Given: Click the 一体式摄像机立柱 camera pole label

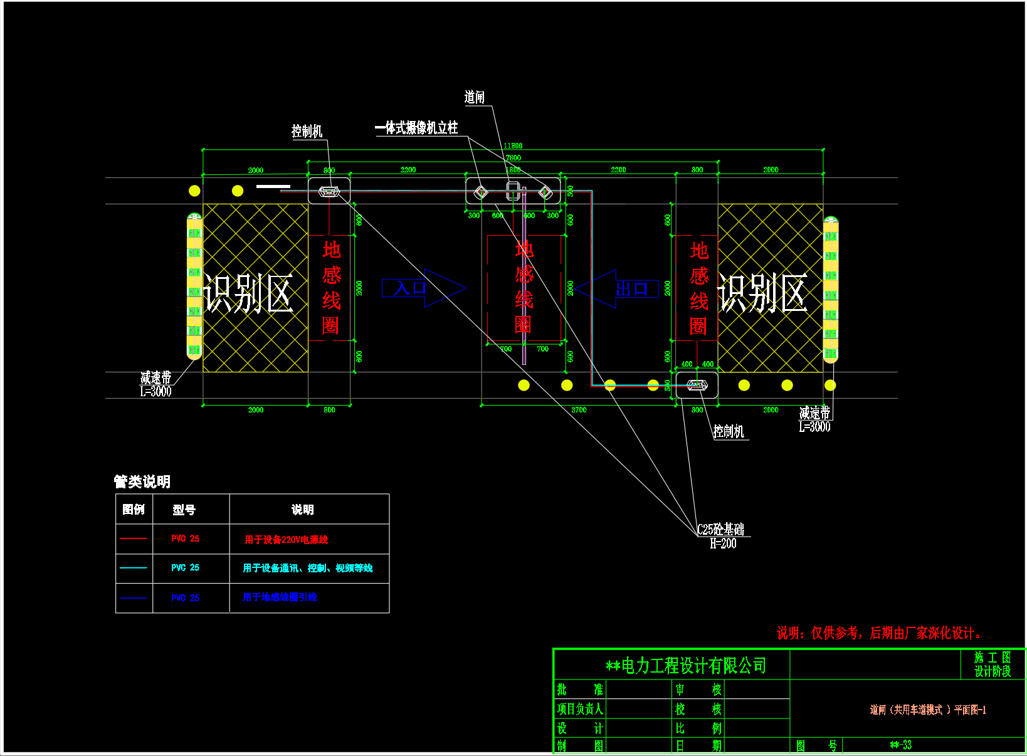Looking at the screenshot, I should 416,128.
